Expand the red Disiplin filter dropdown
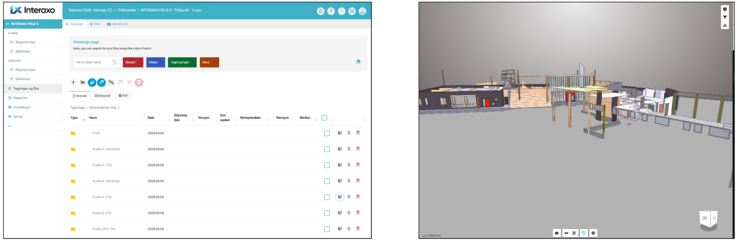737x242 pixels. [132, 62]
